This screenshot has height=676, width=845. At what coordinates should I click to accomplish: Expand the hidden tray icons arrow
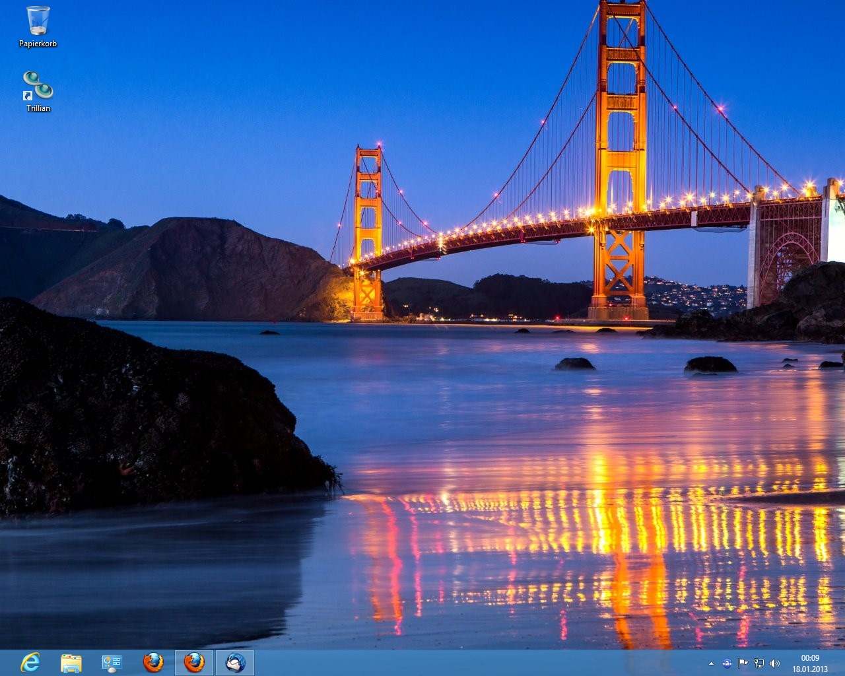[x=711, y=663]
